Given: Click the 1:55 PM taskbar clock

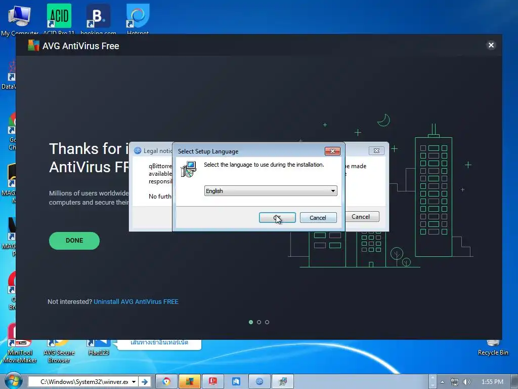Looking at the screenshot, I should pos(492,382).
